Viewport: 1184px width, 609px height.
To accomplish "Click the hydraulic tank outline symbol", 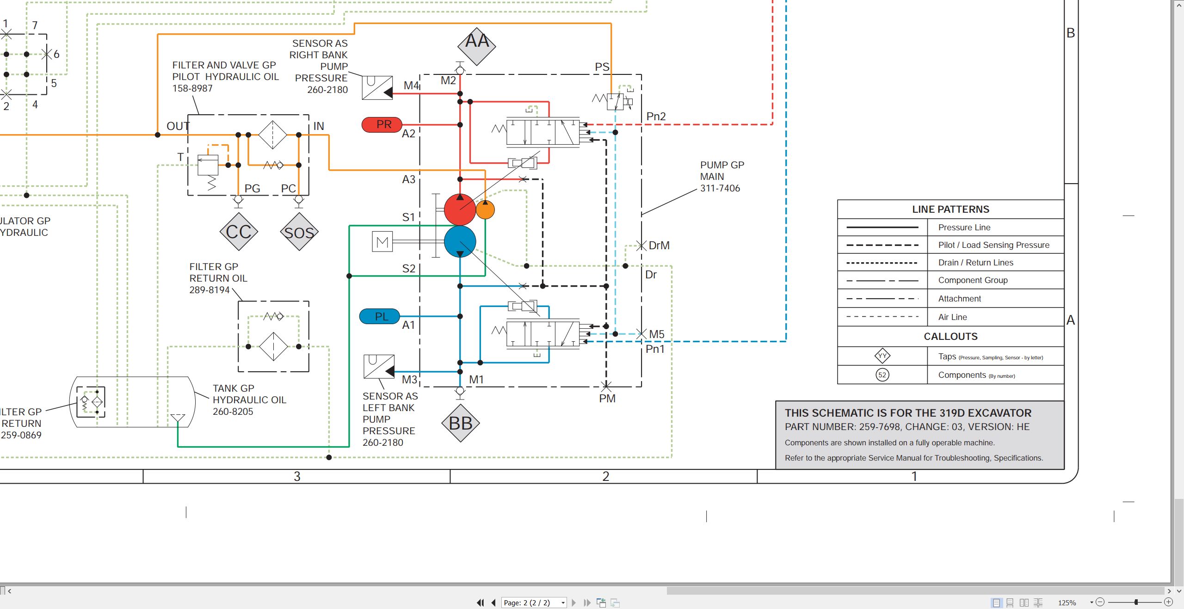I will [132, 402].
